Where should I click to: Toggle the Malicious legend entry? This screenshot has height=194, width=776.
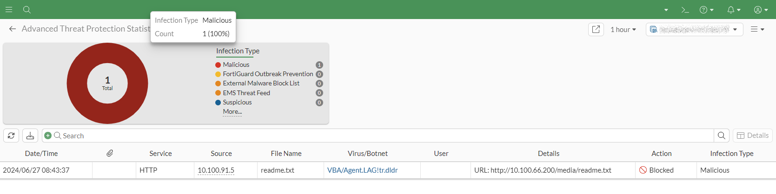tap(236, 65)
